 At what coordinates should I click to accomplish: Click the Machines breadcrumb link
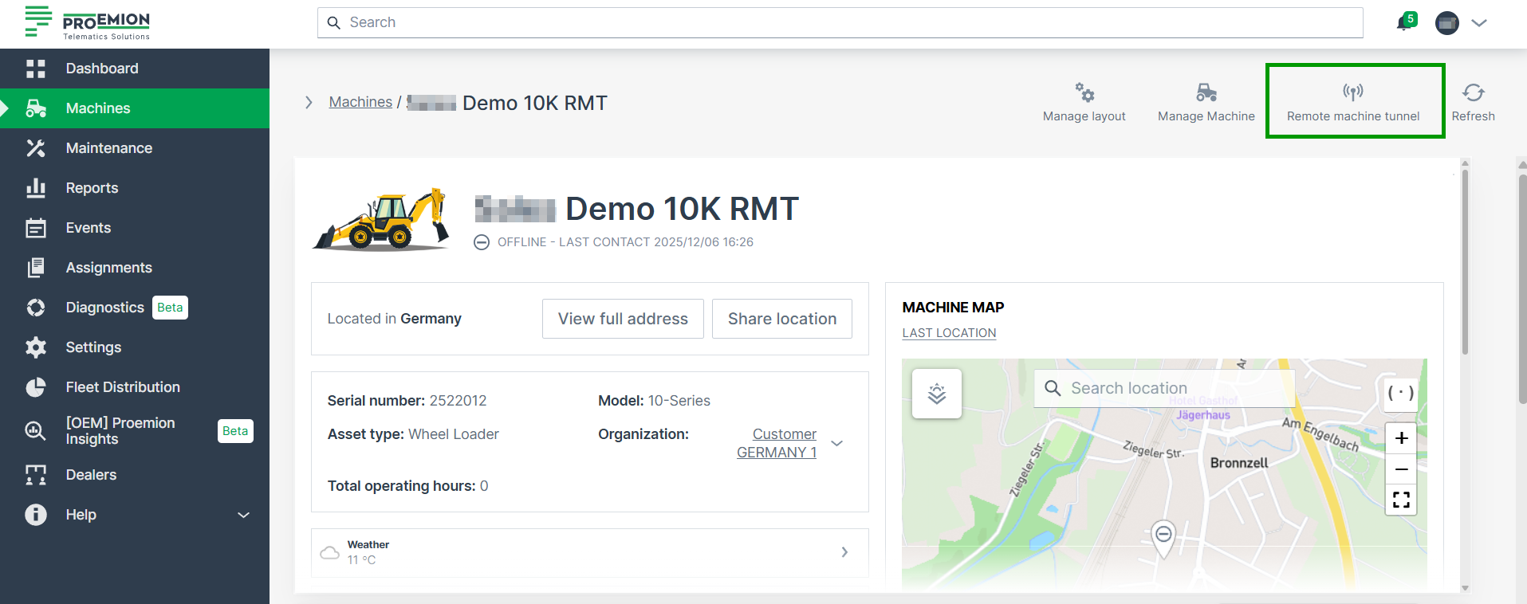coord(360,102)
